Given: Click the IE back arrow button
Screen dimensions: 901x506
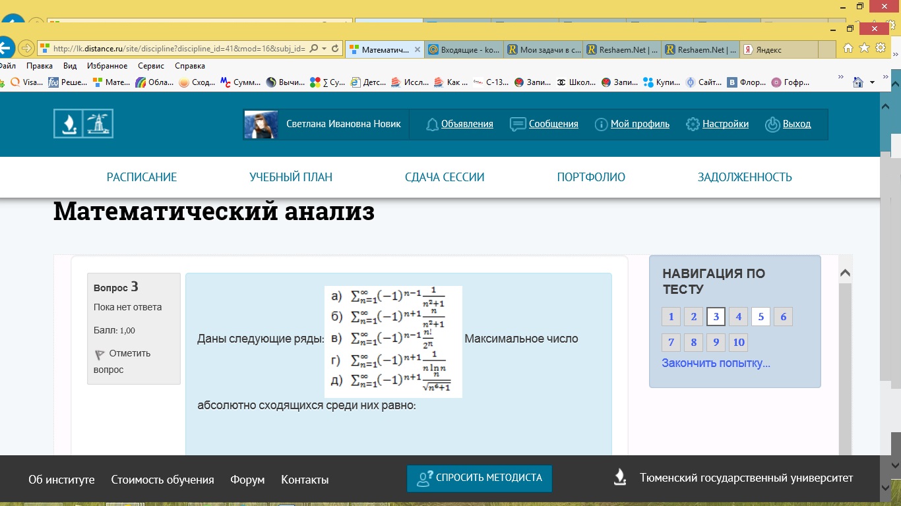Looking at the screenshot, I should (x=5, y=48).
